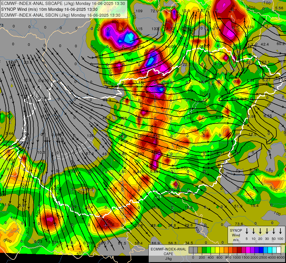The image size is (286, 263).
Task: Click the SBCIN title line at top
Action: (x=61, y=15)
